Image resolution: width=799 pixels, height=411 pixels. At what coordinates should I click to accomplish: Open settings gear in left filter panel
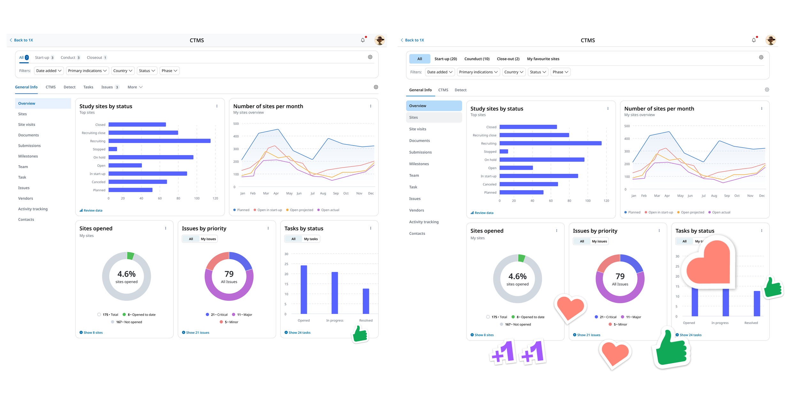coord(370,57)
